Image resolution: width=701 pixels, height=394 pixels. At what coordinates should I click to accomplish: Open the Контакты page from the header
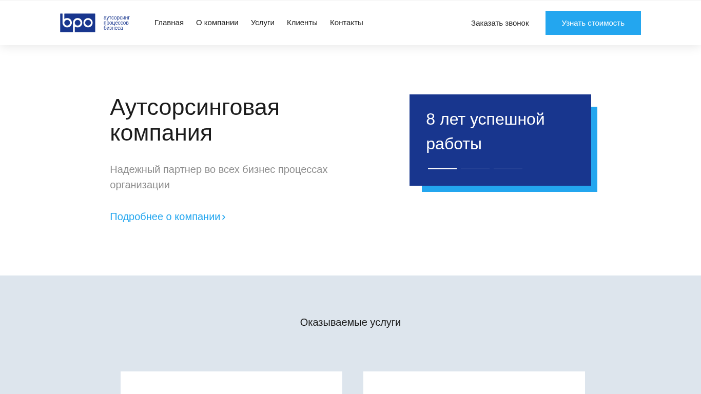click(346, 23)
